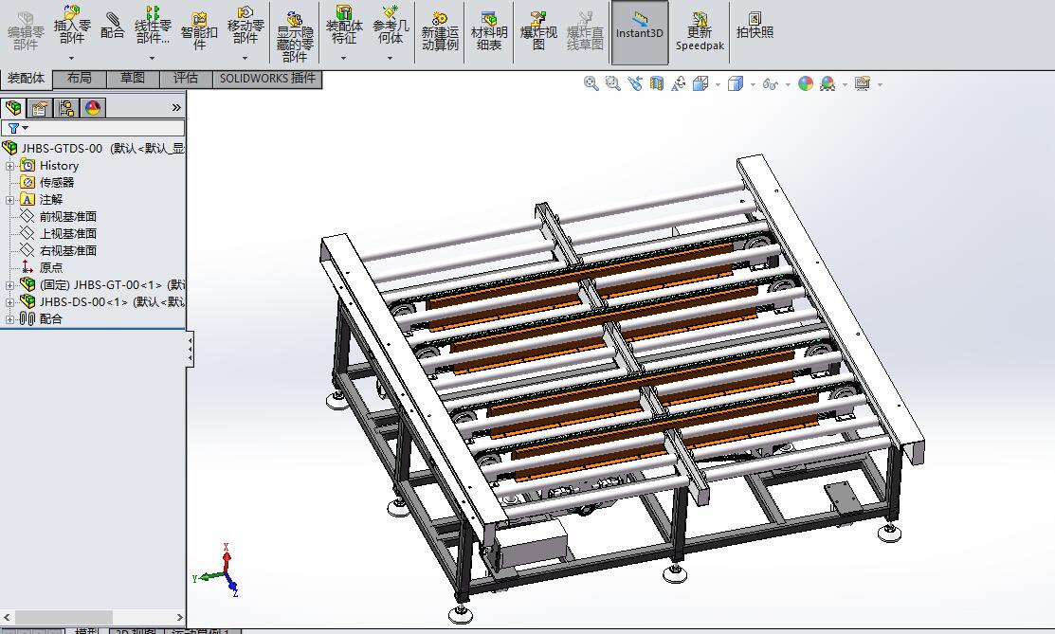Image resolution: width=1055 pixels, height=634 pixels.
Task: Open the View Settings dropdown arrow
Action: click(880, 84)
